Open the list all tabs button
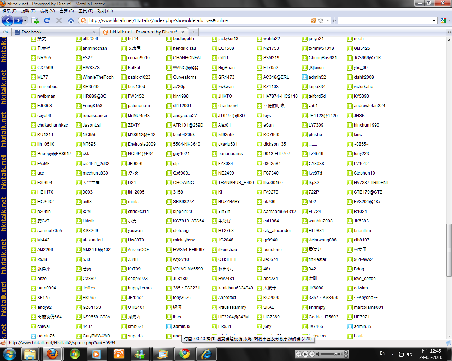This screenshot has width=452, height=361. tap(449, 32)
